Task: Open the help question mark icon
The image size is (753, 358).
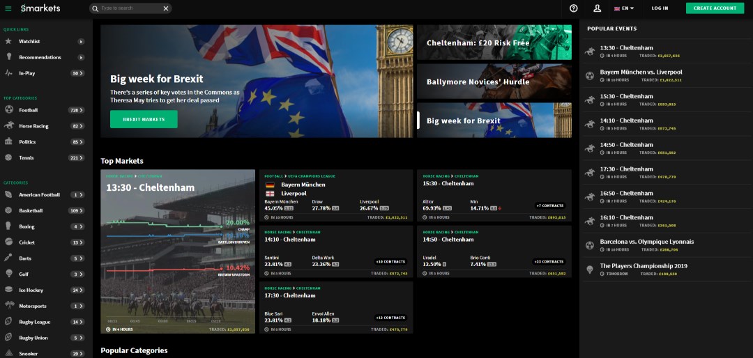Action: (573, 8)
